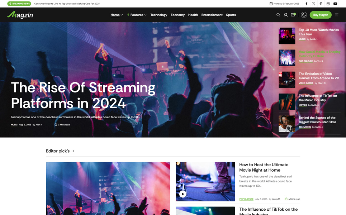
Task: Open the X (Twitter) social icon
Action: point(314,4)
